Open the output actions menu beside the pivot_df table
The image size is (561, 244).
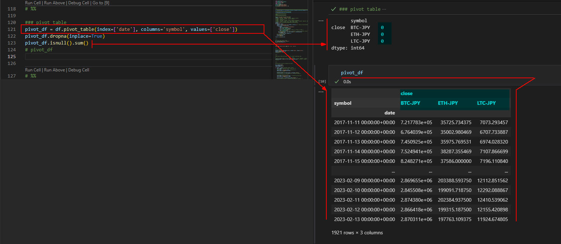tap(321, 92)
